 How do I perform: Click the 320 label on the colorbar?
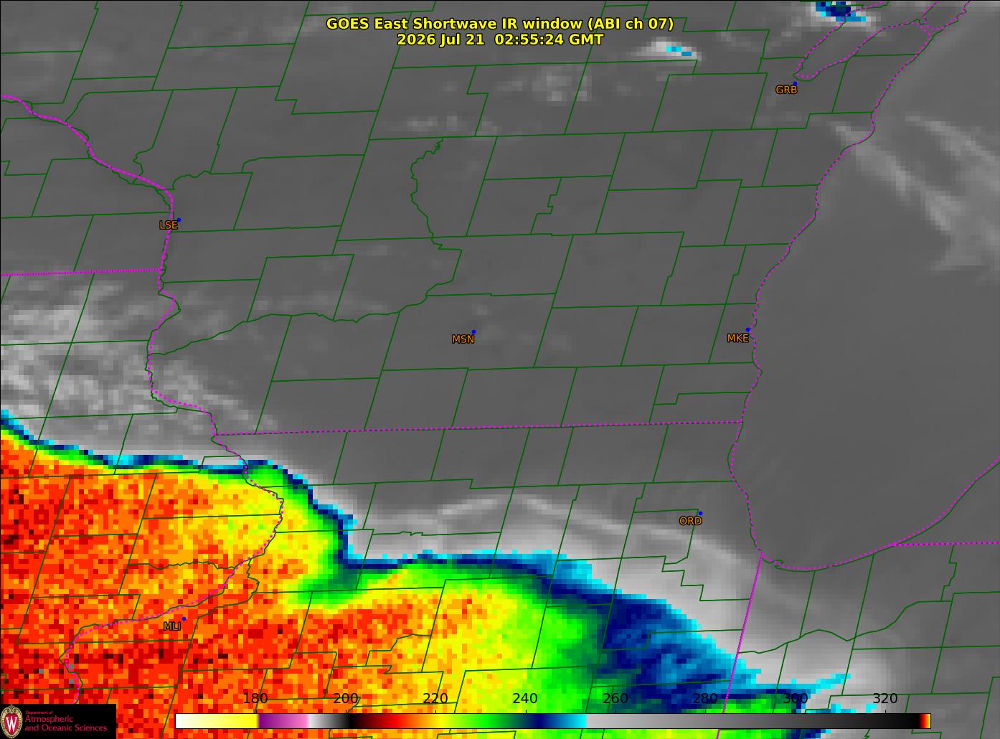coord(885,699)
